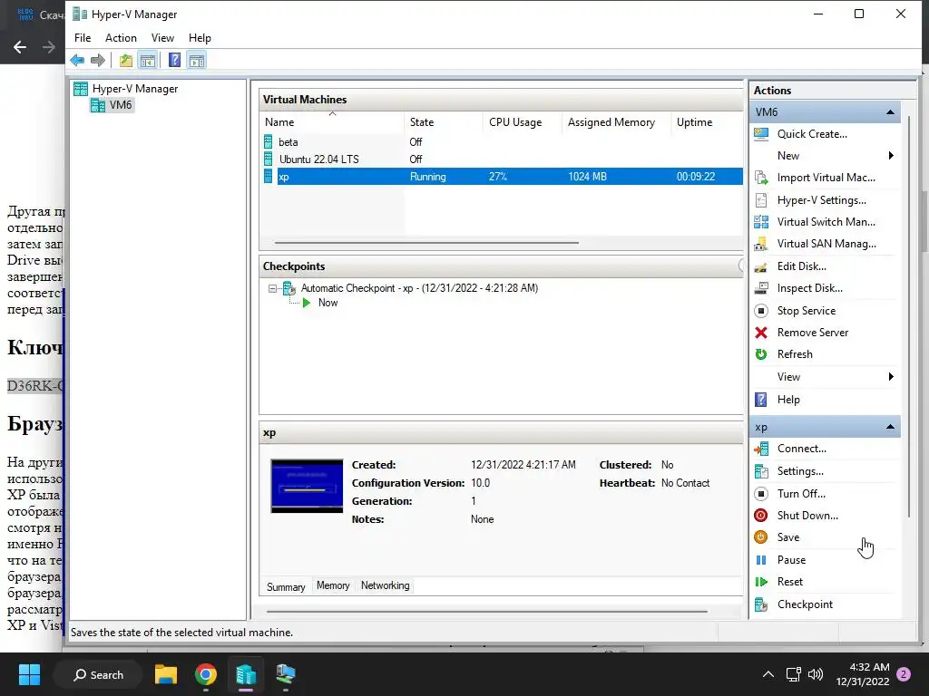929x696 pixels.
Task: Click the xp VM screen thumbnail
Action: pos(307,486)
